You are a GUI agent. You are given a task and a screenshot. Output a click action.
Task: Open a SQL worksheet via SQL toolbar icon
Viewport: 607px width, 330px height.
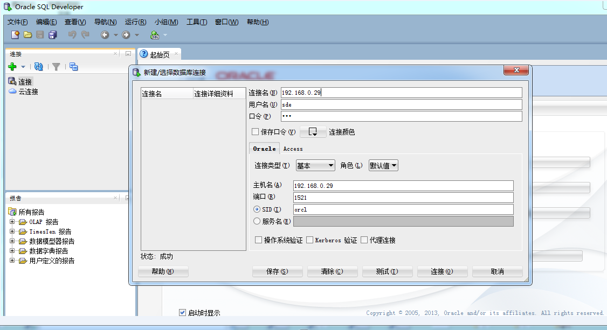pyautogui.click(x=155, y=34)
